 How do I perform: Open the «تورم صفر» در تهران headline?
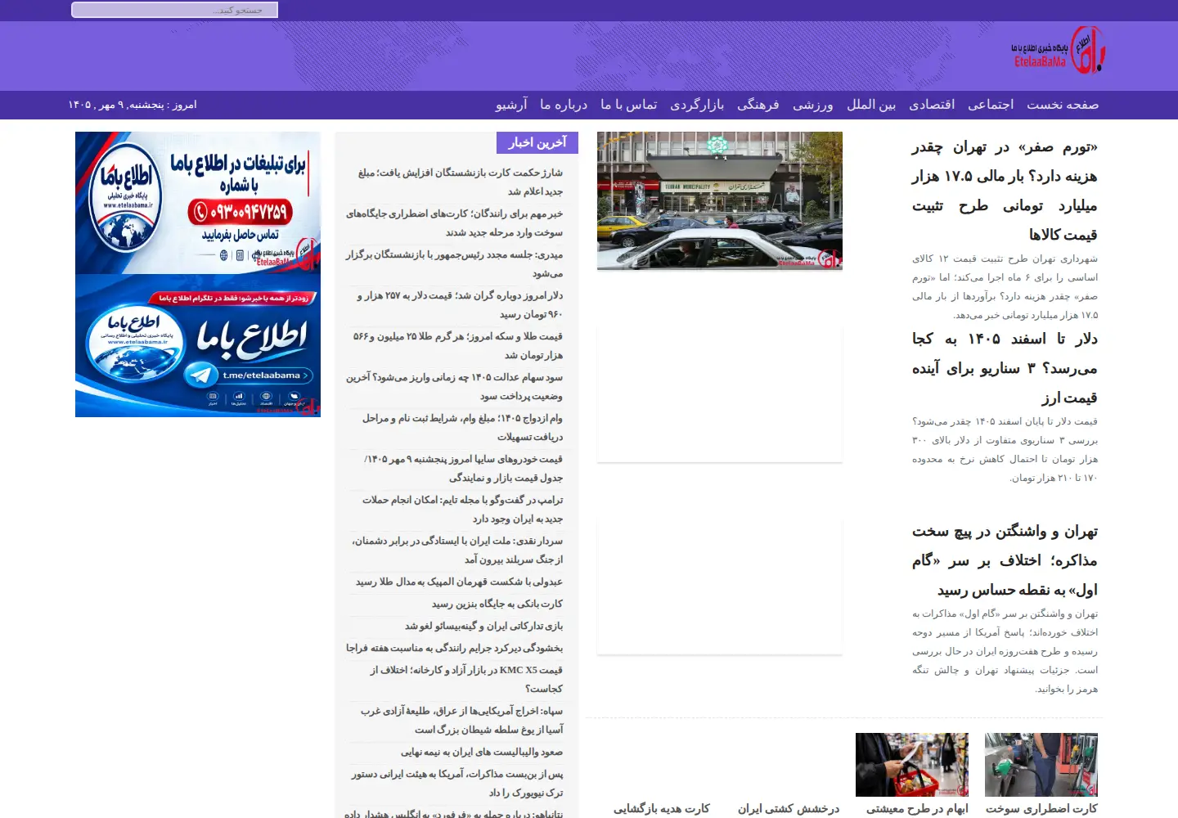pyautogui.click(x=1005, y=191)
